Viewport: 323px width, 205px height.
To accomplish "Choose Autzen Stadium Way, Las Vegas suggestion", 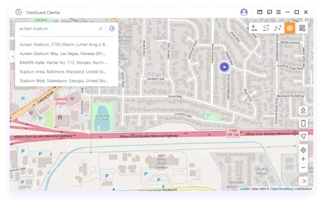I will click(63, 53).
